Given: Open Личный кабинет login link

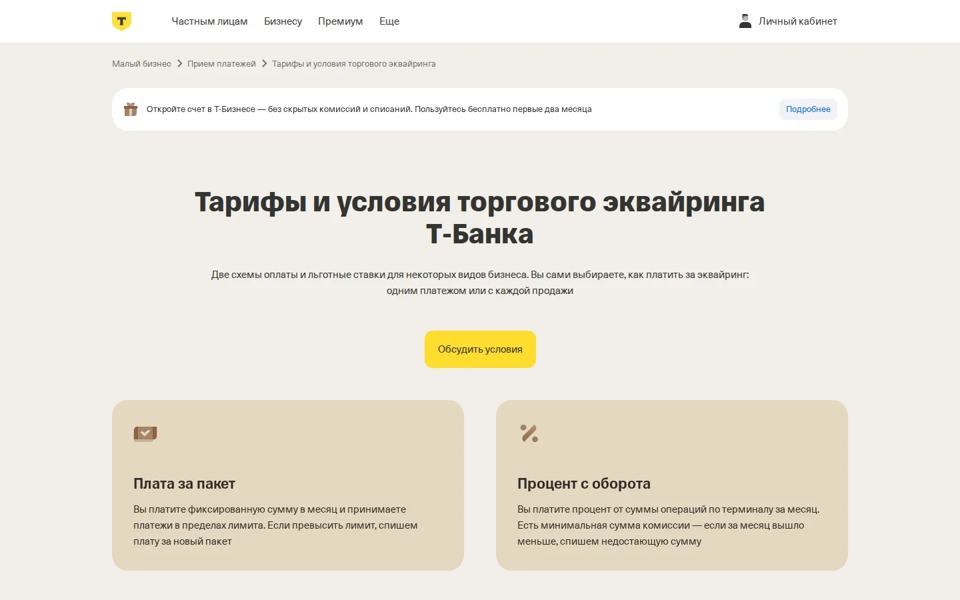Looking at the screenshot, I should 797,21.
